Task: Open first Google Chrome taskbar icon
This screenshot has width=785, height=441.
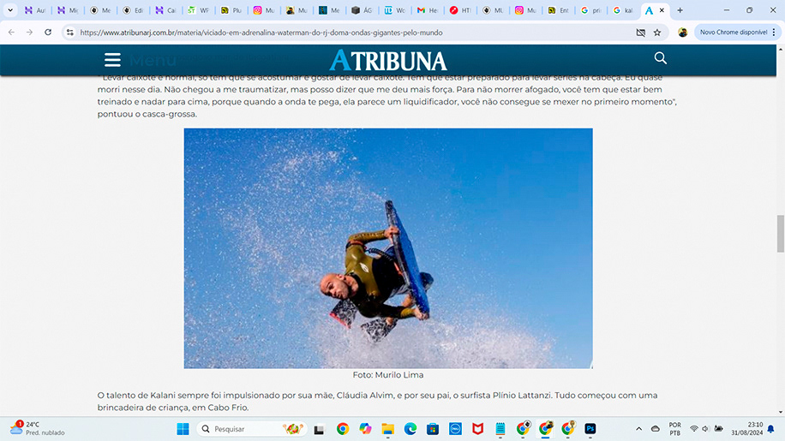Action: (343, 429)
